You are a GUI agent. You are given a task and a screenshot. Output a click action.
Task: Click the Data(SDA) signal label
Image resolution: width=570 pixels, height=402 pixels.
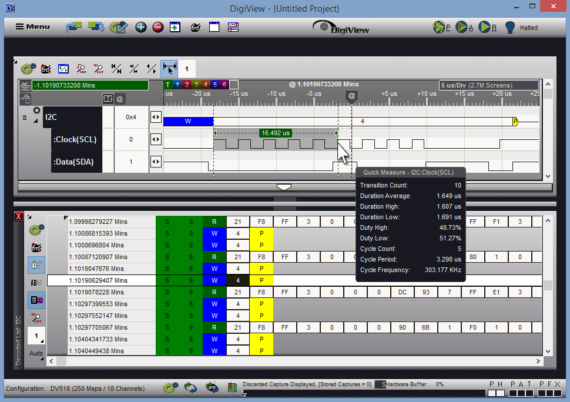click(x=73, y=162)
